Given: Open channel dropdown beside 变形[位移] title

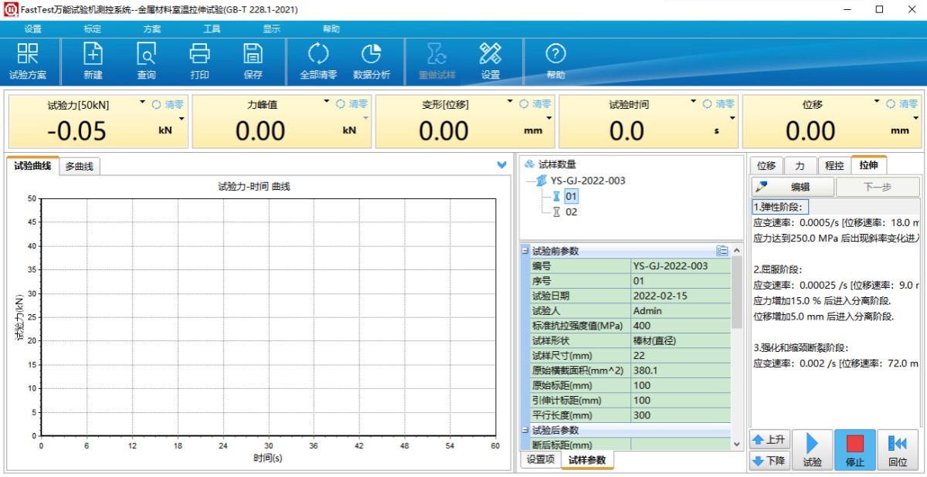Looking at the screenshot, I should point(510,101).
